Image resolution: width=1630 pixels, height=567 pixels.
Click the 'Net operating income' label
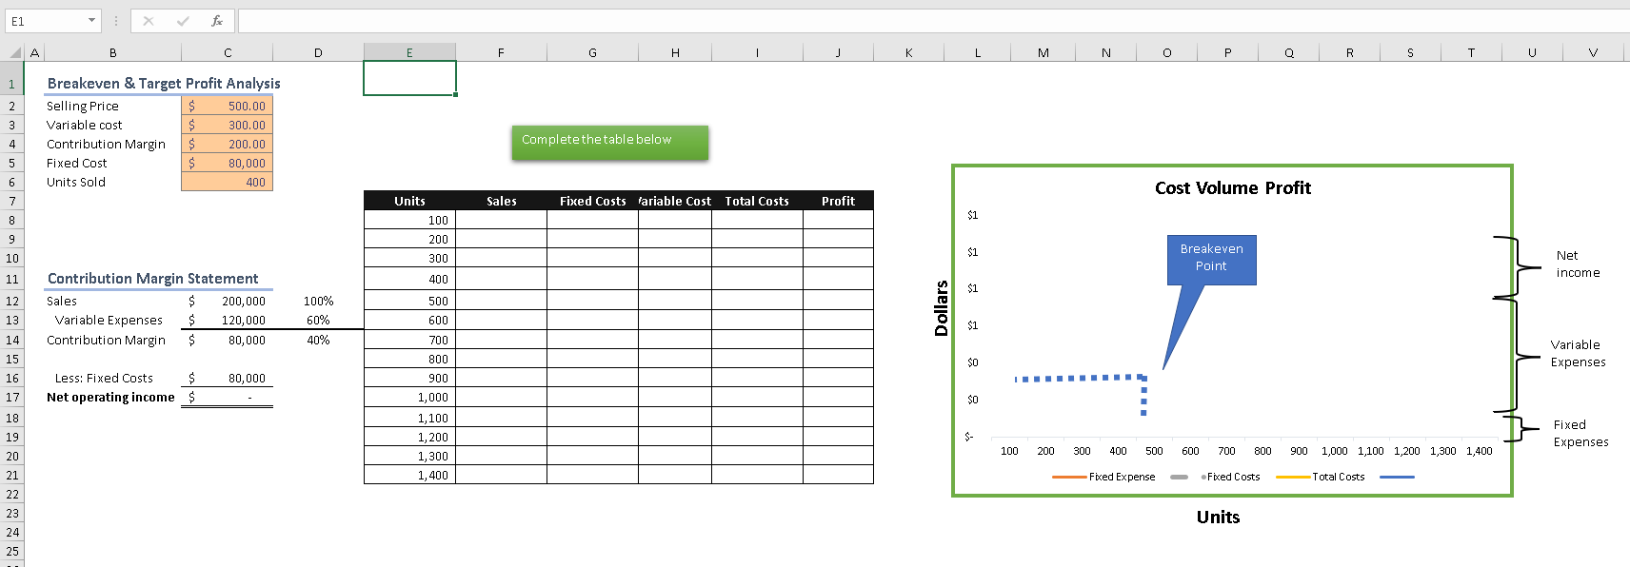tap(110, 398)
